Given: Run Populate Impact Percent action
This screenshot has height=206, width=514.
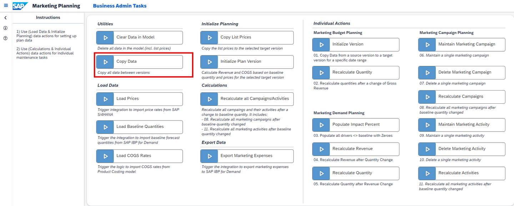Looking at the screenshot, I should coord(356,125).
